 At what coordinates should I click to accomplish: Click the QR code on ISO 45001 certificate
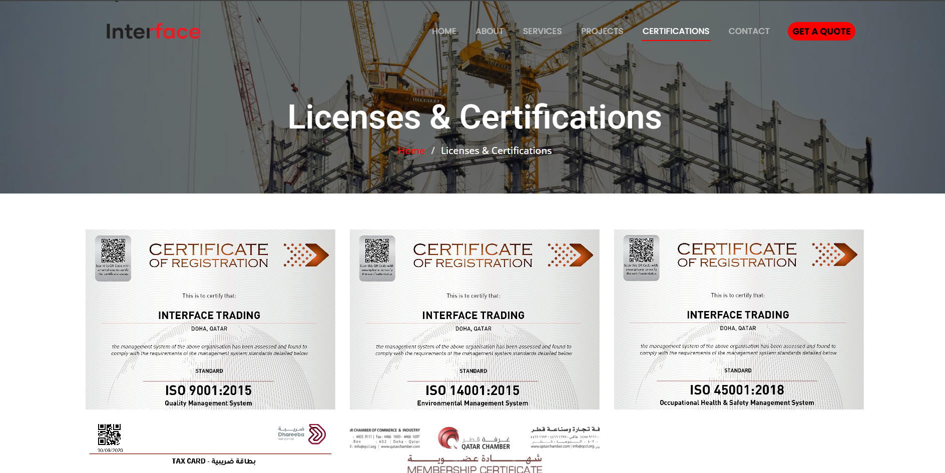click(x=641, y=250)
